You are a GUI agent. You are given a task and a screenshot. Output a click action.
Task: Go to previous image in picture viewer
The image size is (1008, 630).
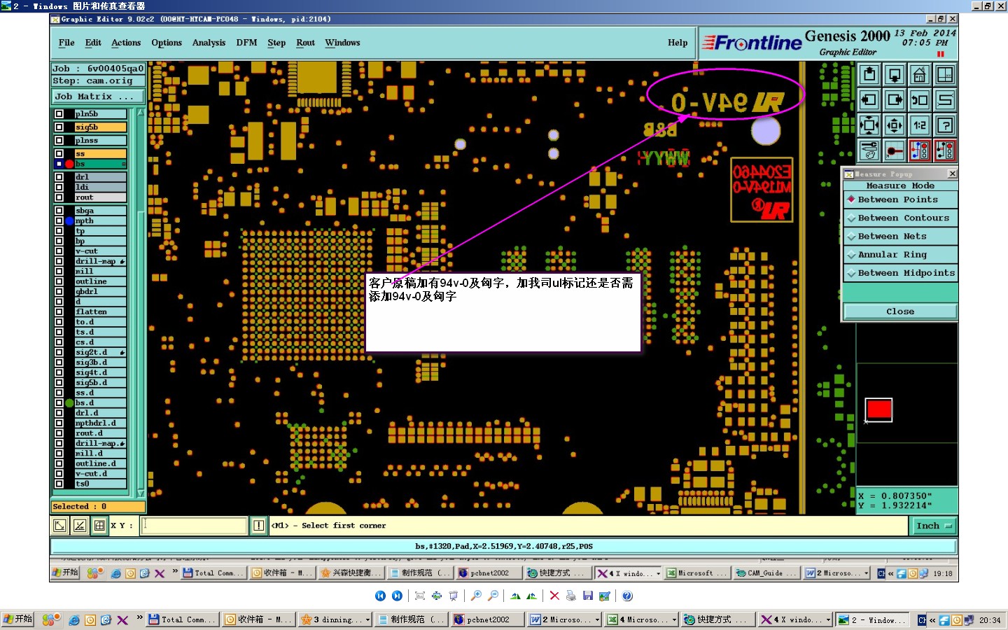click(380, 596)
